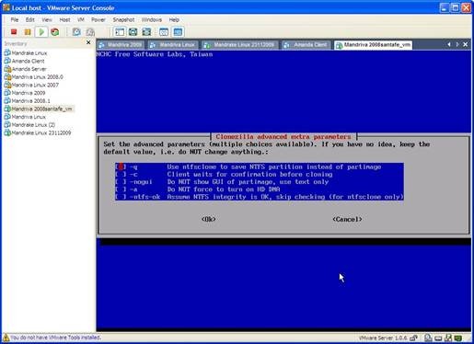Screen dimensions: 474x344
Task: Click the VMware Tools warning icon
Action: pyautogui.click(x=6, y=338)
